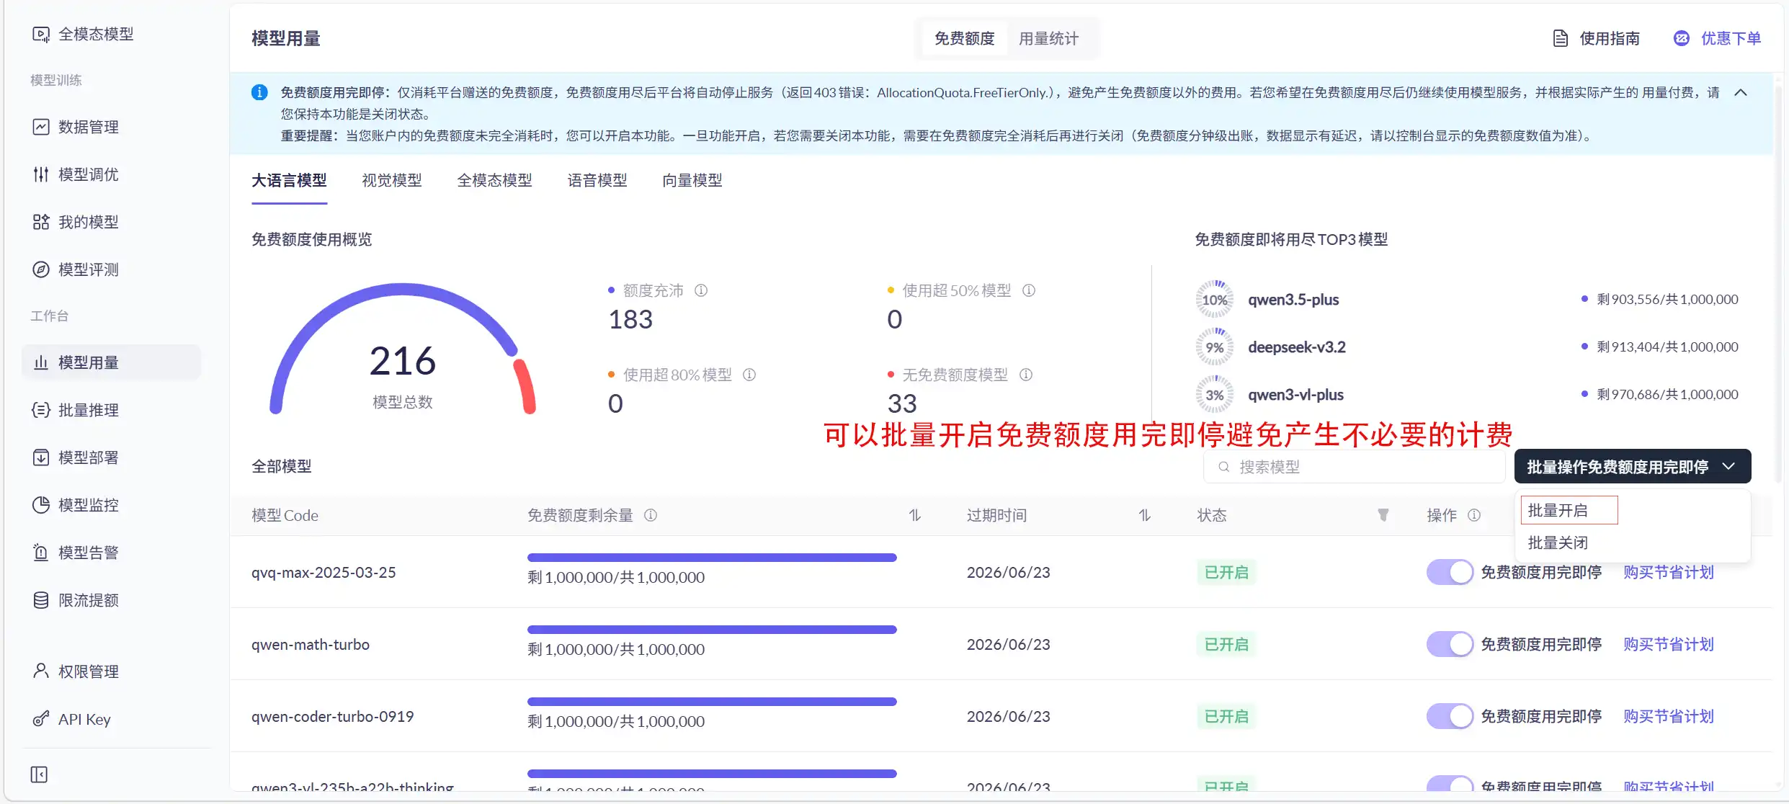1789x804 pixels.
Task: Select 批量开启 from the dropdown menu
Action: coord(1569,510)
